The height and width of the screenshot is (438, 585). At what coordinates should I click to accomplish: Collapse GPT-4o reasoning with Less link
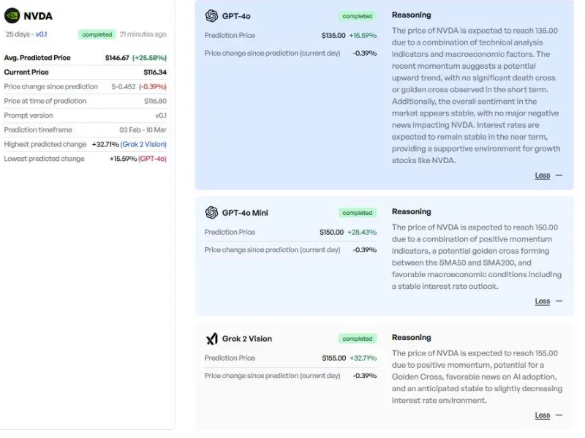pos(543,175)
